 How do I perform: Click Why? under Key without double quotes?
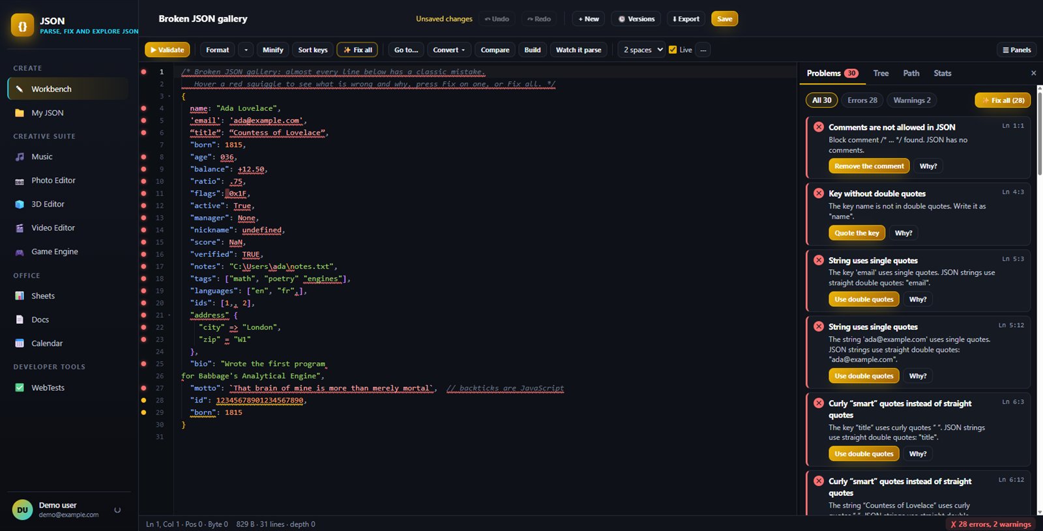point(903,233)
